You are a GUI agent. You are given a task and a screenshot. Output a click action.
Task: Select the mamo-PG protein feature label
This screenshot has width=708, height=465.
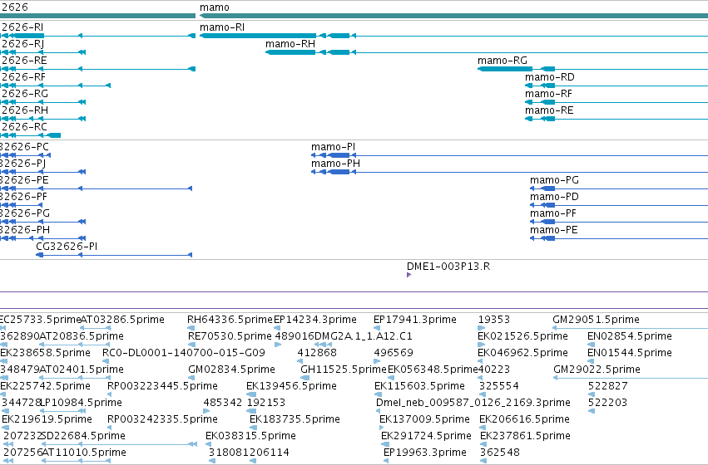coord(554,180)
